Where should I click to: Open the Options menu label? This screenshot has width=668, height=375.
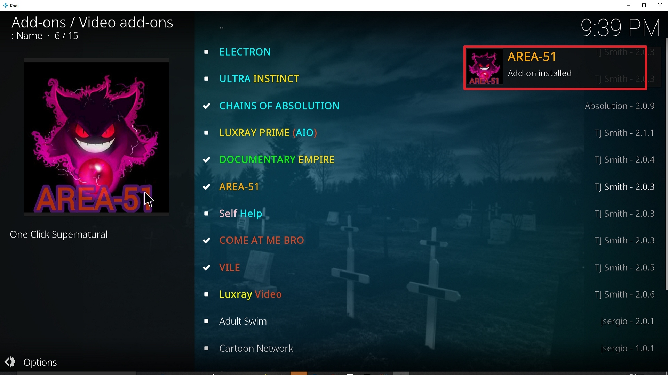click(x=40, y=362)
